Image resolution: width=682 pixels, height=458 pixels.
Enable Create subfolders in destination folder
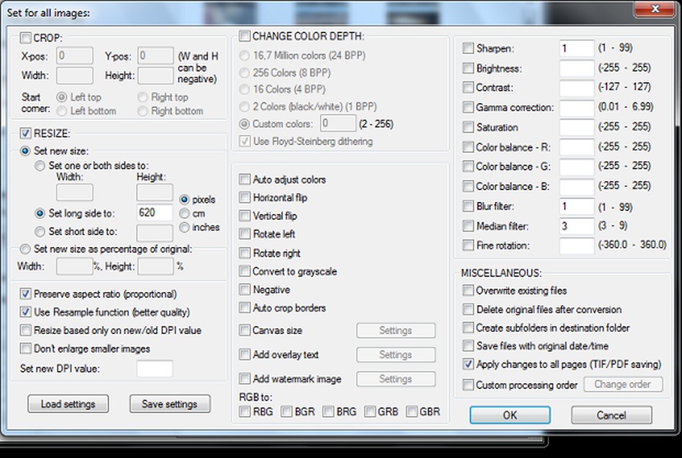point(469,328)
